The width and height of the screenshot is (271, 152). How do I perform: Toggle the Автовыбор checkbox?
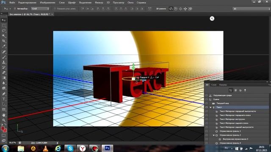tap(15, 8)
